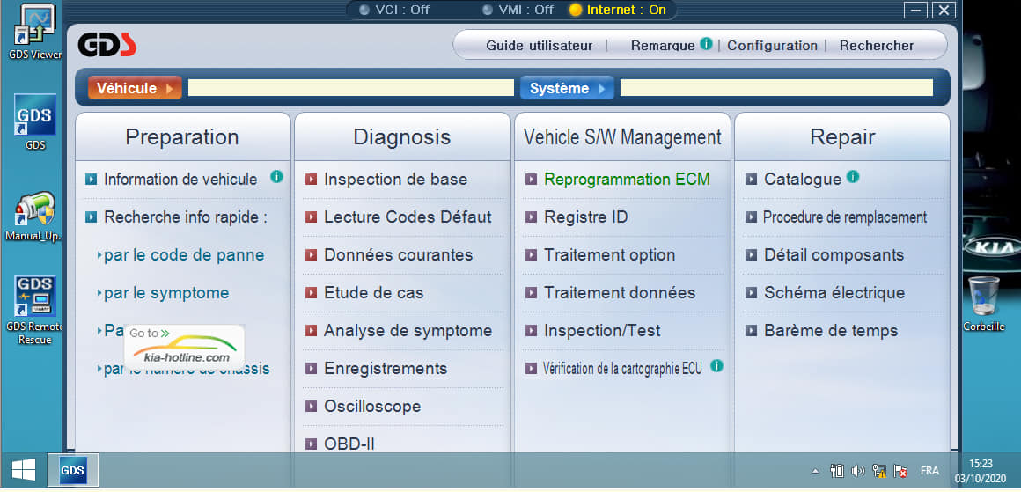Screen dimensions: 1021x492
Task: Click the Schéma électrique link
Action: pyautogui.click(x=834, y=293)
